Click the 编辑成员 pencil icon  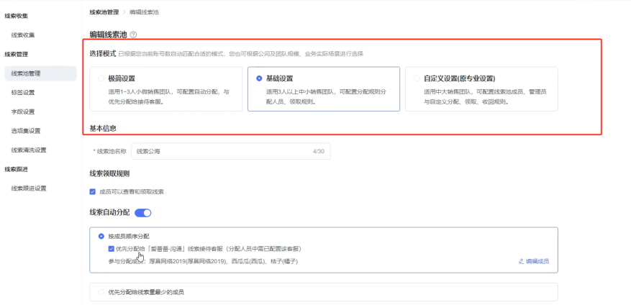[x=521, y=261]
